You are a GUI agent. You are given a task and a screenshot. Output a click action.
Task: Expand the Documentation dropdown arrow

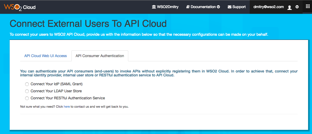pos(219,7)
